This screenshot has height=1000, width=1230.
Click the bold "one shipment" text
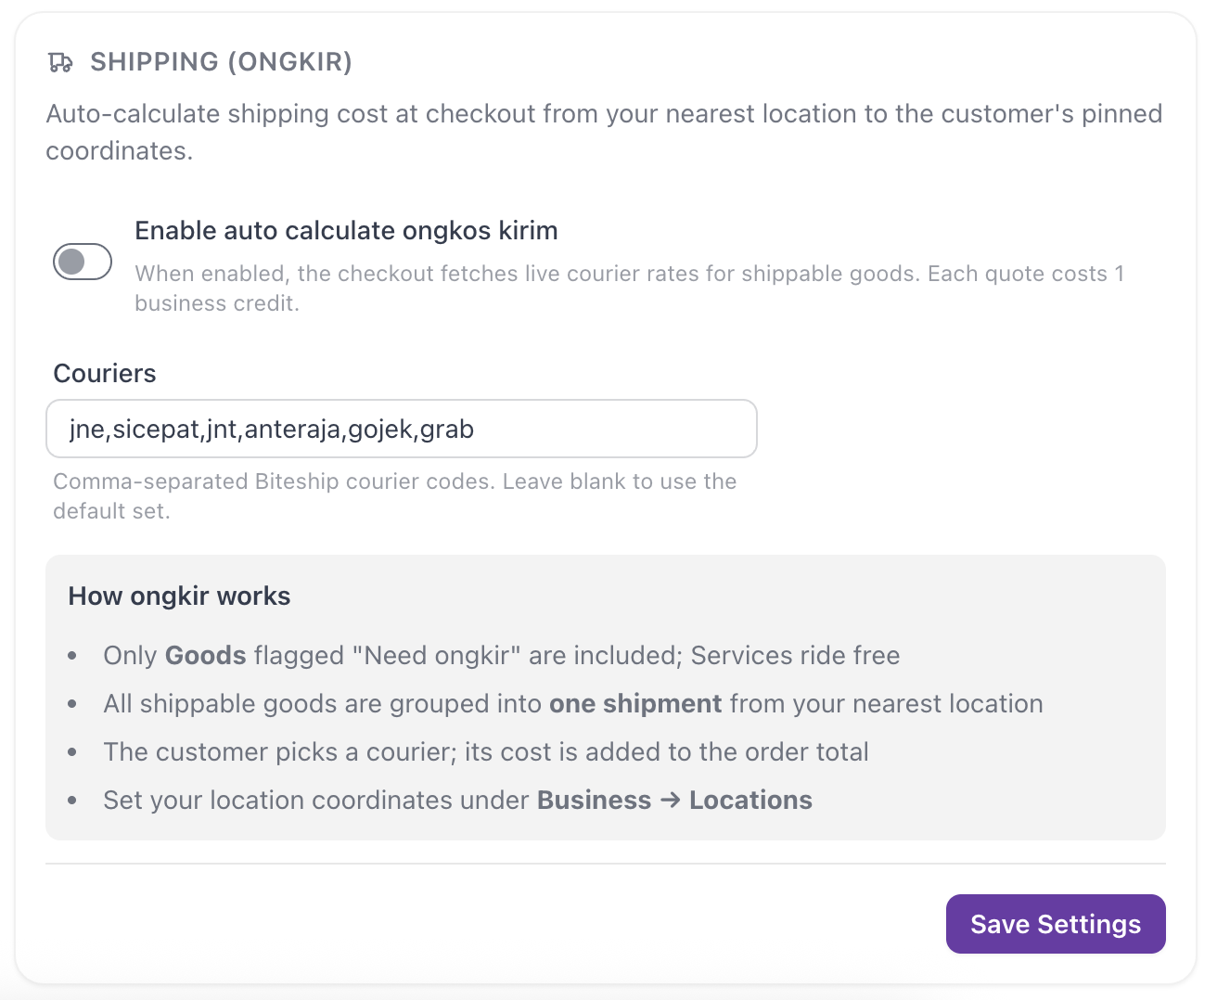click(635, 703)
